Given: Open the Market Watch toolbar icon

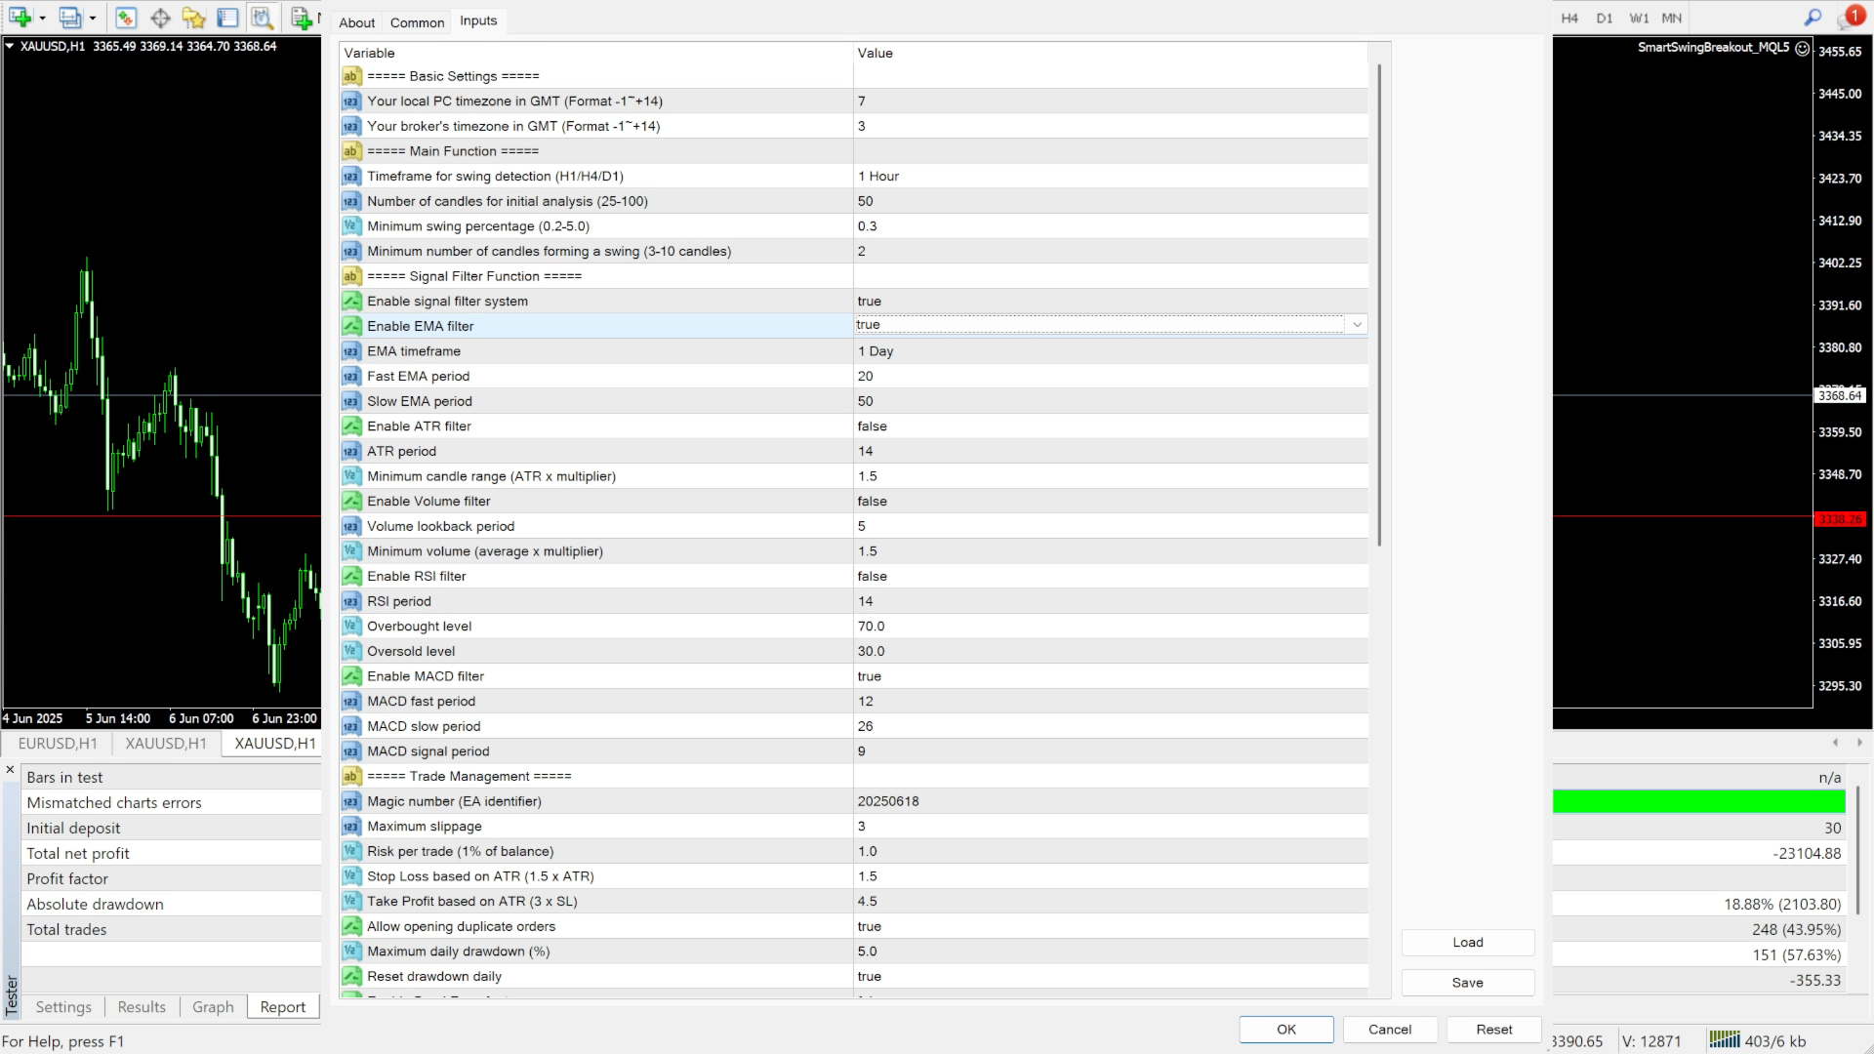Looking at the screenshot, I should click(126, 18).
